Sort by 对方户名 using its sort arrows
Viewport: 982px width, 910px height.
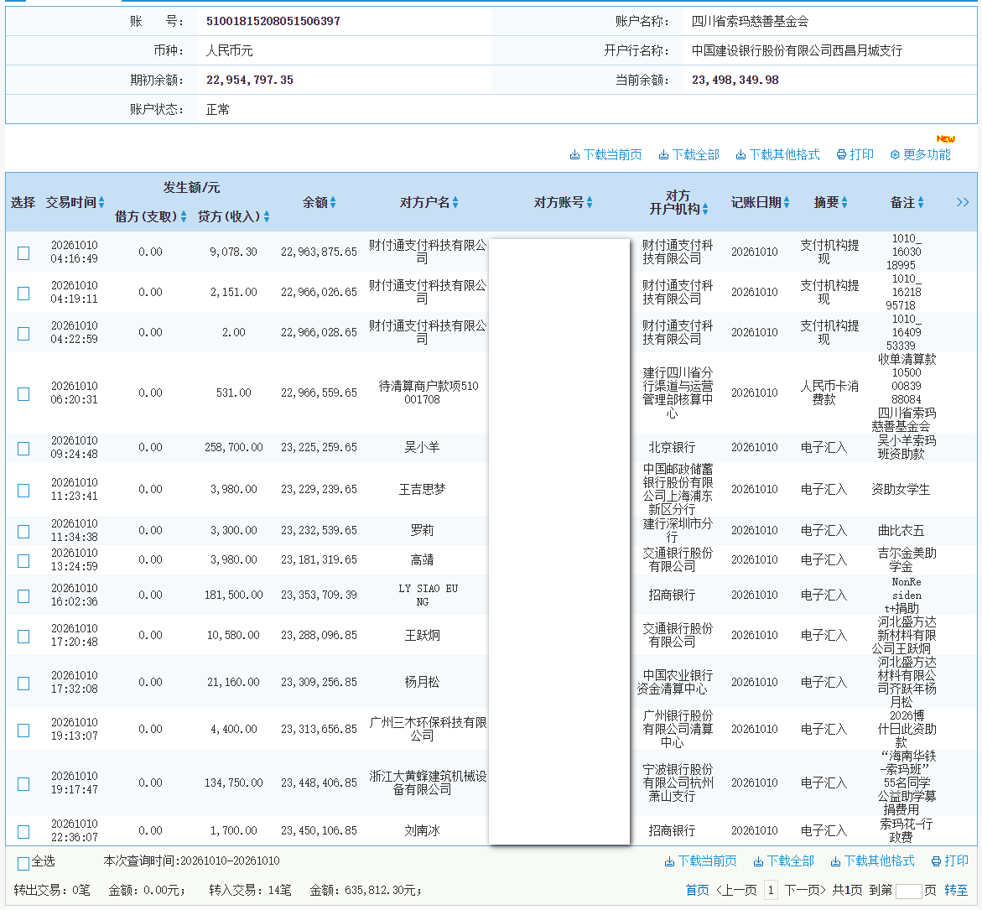click(x=455, y=202)
